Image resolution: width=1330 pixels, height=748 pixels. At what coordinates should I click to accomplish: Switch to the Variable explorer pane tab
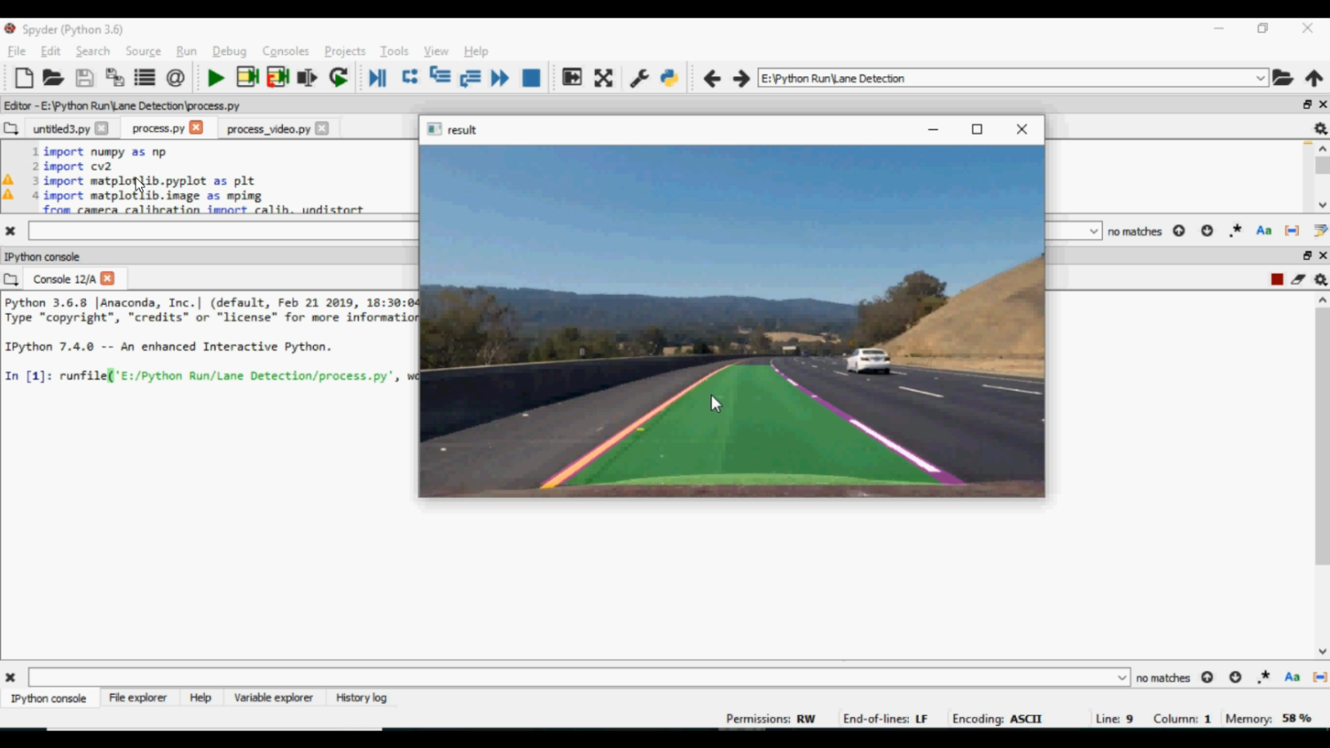click(273, 697)
